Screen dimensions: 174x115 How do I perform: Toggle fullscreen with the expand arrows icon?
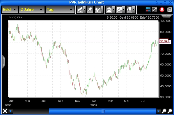point(5,111)
